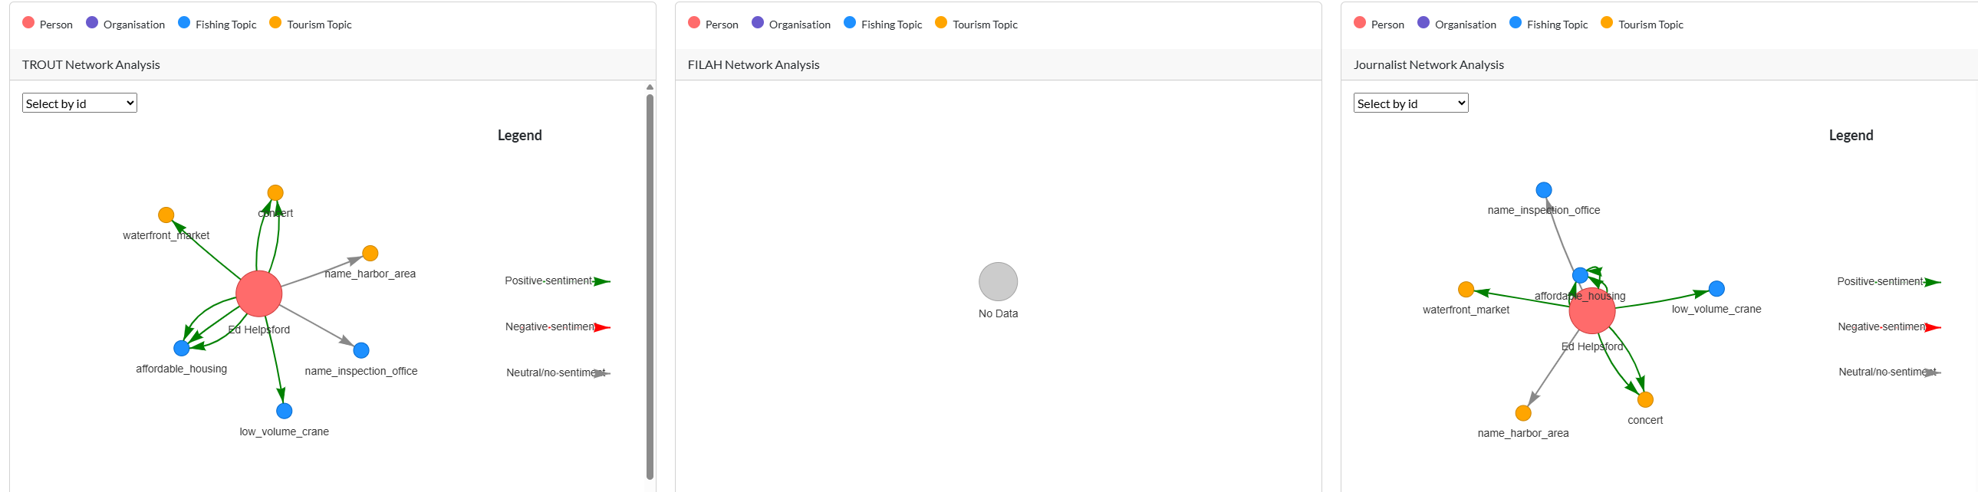Click name_inspection_office node in Journalist network
The width and height of the screenshot is (1978, 492).
[1543, 190]
